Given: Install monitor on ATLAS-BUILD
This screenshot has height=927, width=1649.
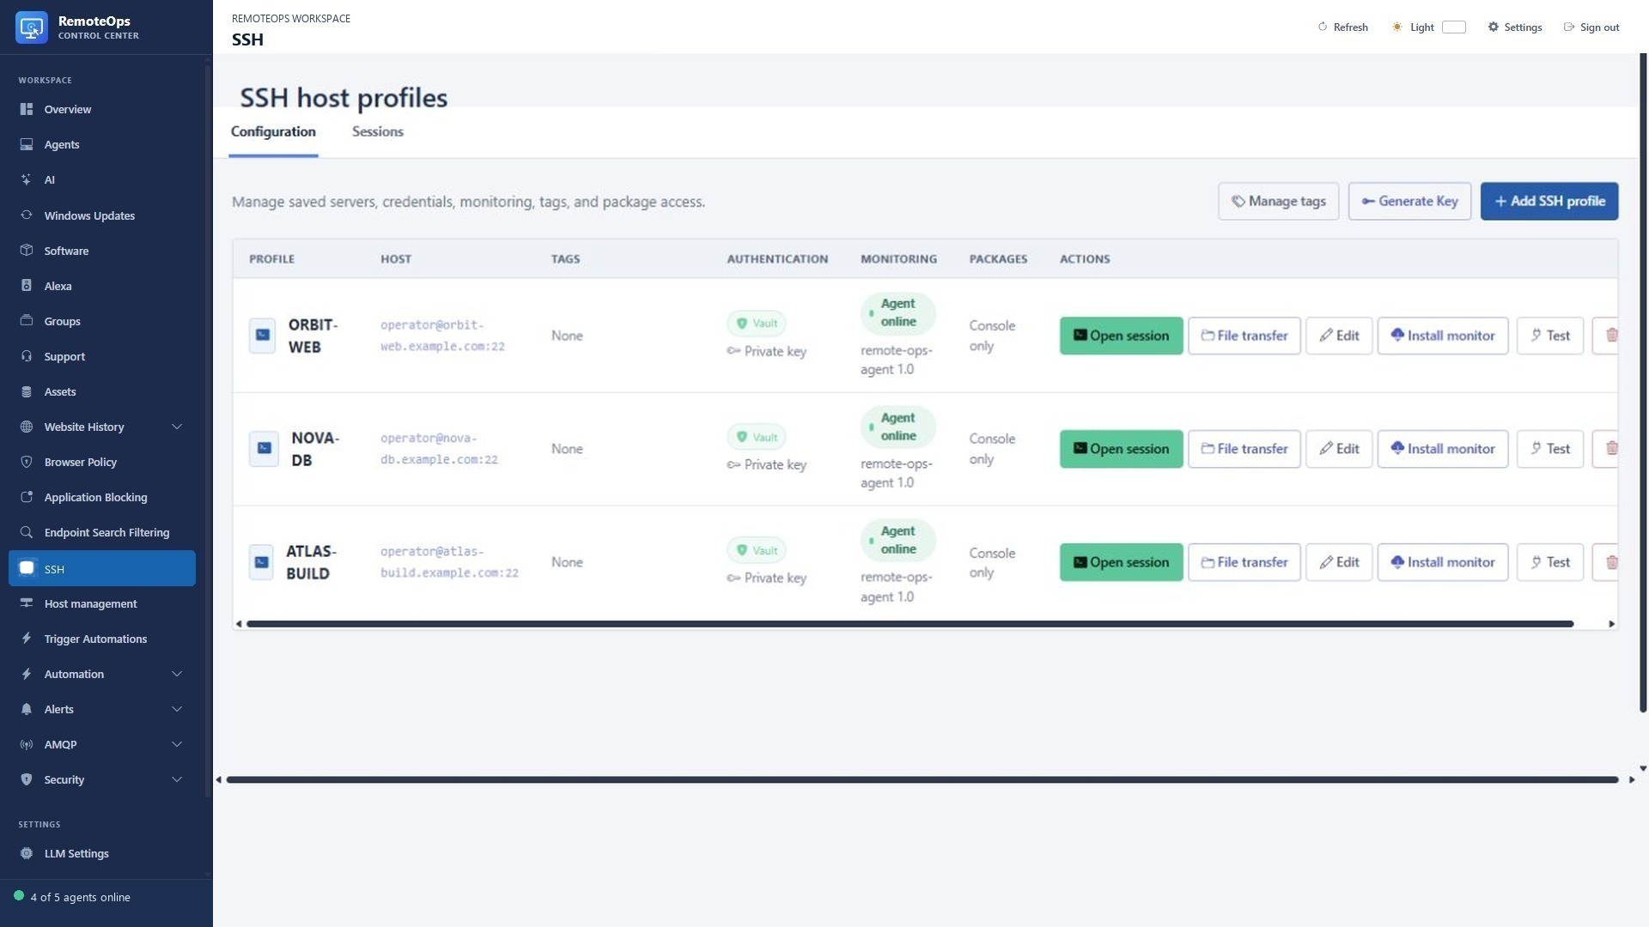Looking at the screenshot, I should tap(1443, 562).
